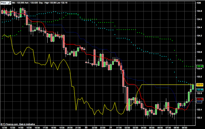Click the day 31 date marker
The width and height of the screenshot is (205, 129).
click(111, 128)
